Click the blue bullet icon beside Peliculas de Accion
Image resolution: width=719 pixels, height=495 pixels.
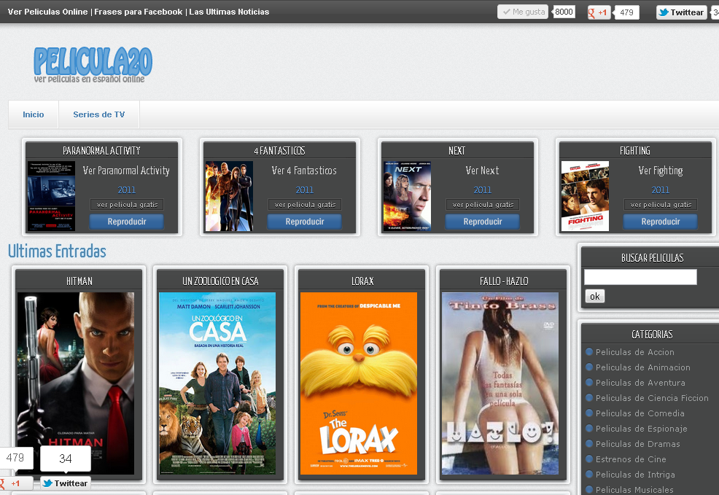589,352
